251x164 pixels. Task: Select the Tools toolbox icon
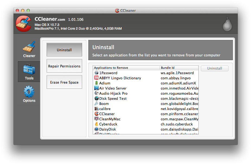pos(29,69)
